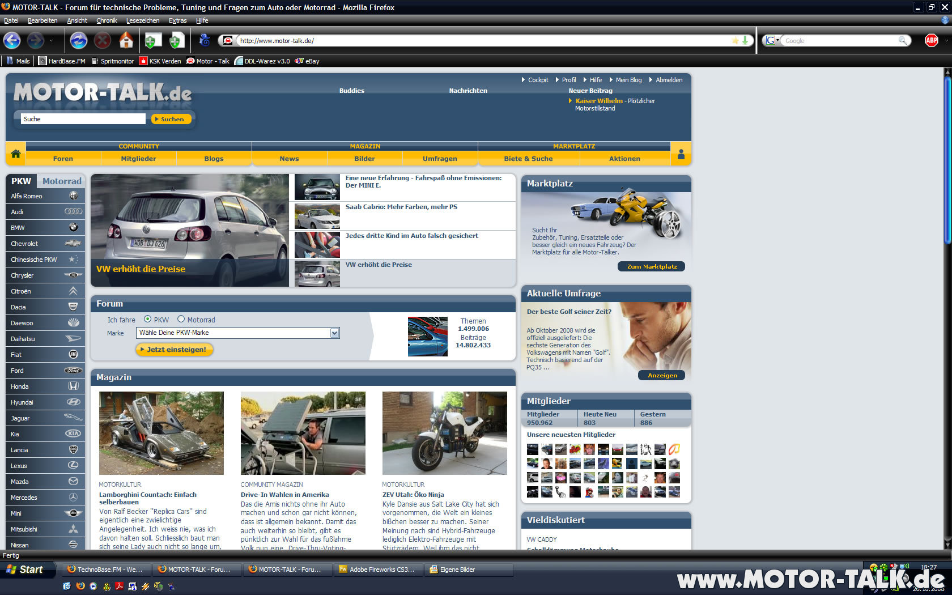Open the Umfragen navigation tab
The height and width of the screenshot is (595, 952).
[x=440, y=159]
